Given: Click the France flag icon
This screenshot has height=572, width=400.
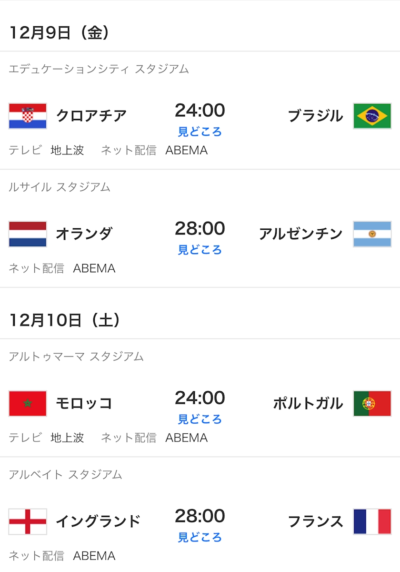Looking at the screenshot, I should [372, 521].
